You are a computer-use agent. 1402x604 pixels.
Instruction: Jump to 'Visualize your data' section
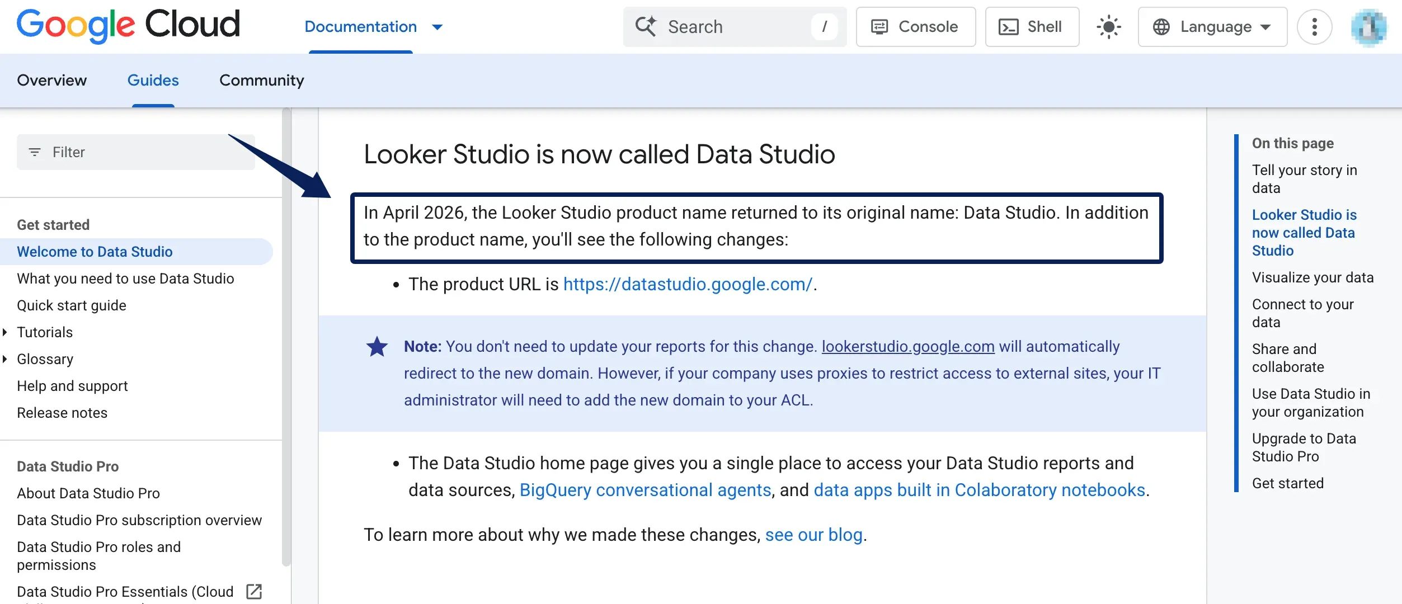pos(1313,277)
